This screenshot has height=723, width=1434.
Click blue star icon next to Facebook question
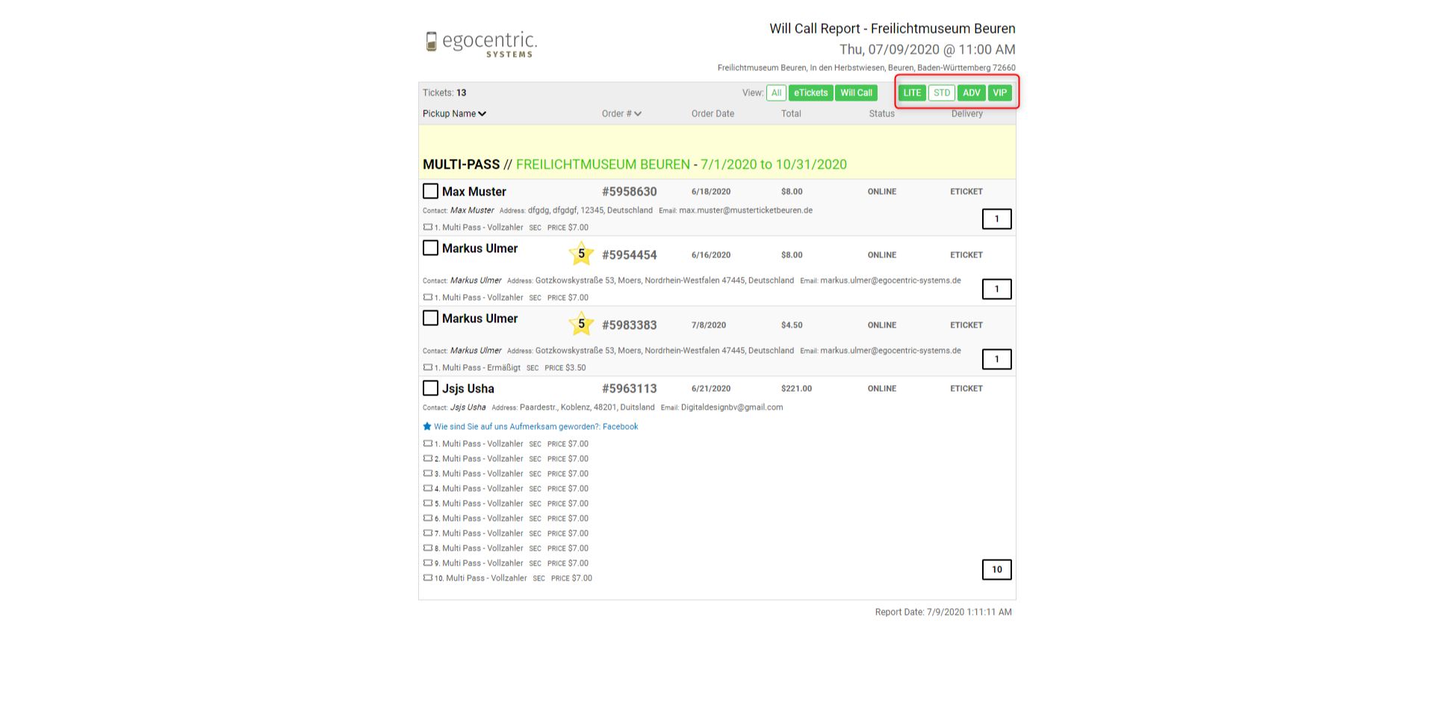click(427, 427)
